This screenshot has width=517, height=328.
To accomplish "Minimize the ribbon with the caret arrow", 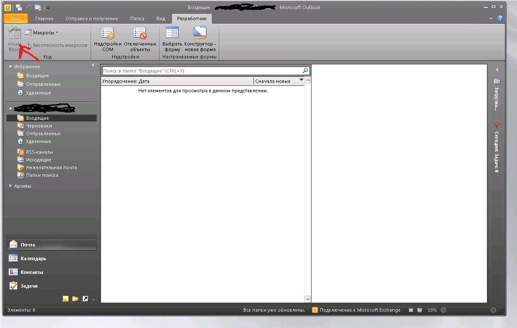I will pos(491,19).
